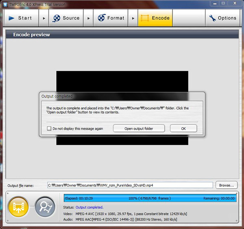244x229 pixels.
Task: Click the arrow between Source and Format
Action: (x=88, y=18)
